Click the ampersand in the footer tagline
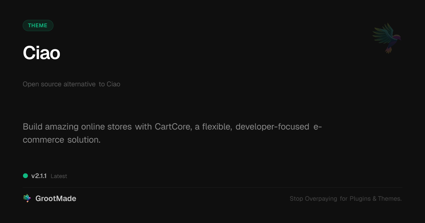Image resolution: width=425 pixels, height=223 pixels. 374,199
